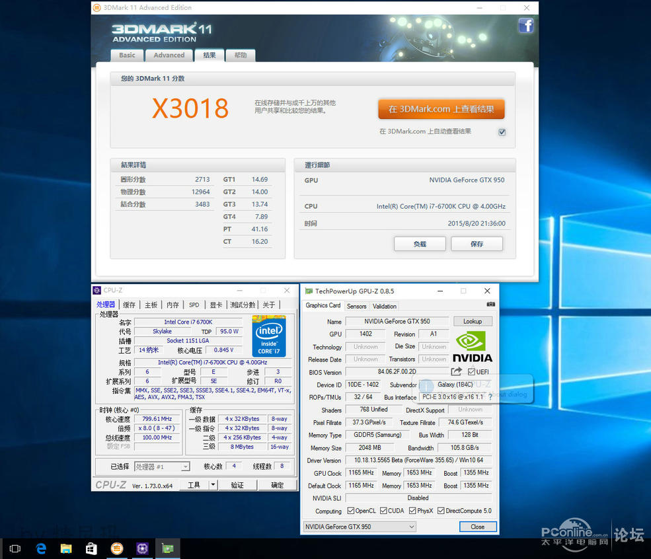Open File Explorer from the taskbar

(66, 548)
